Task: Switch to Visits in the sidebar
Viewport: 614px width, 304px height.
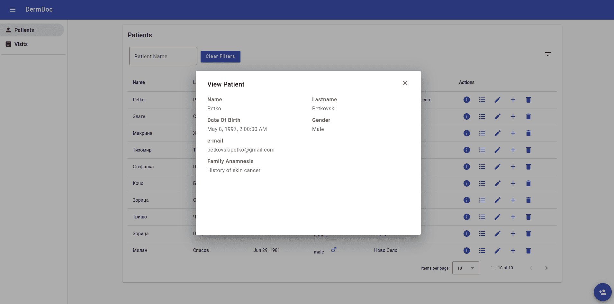Action: coord(21,44)
